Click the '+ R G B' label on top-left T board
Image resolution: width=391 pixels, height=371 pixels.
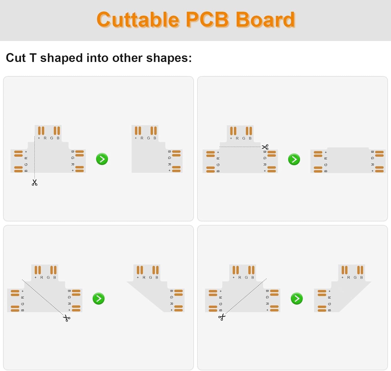[x=48, y=138]
